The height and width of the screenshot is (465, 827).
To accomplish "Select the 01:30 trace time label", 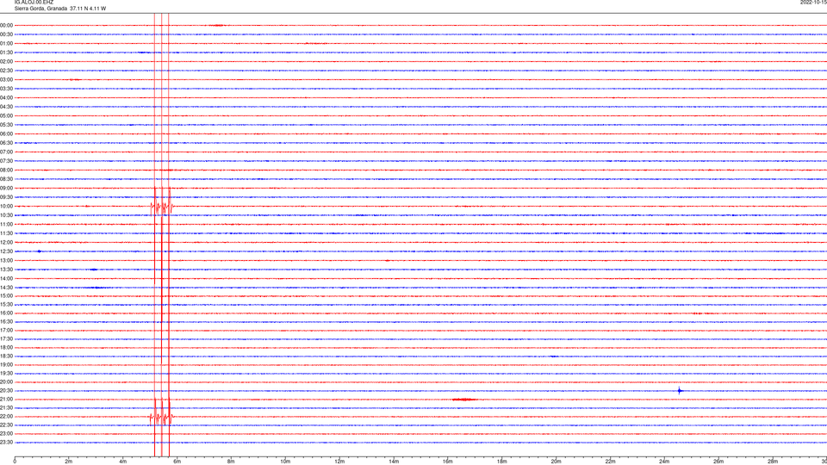I will [6, 53].
